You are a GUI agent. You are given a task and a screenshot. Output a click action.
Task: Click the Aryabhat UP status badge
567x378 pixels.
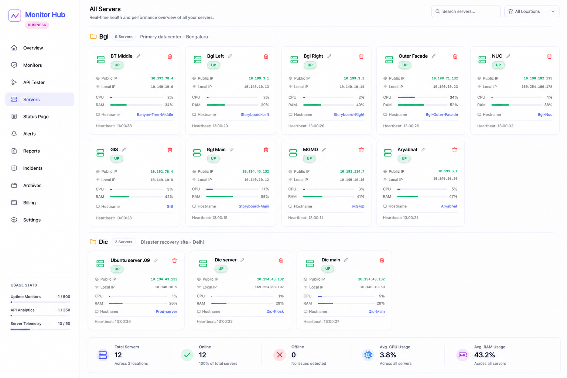point(404,158)
